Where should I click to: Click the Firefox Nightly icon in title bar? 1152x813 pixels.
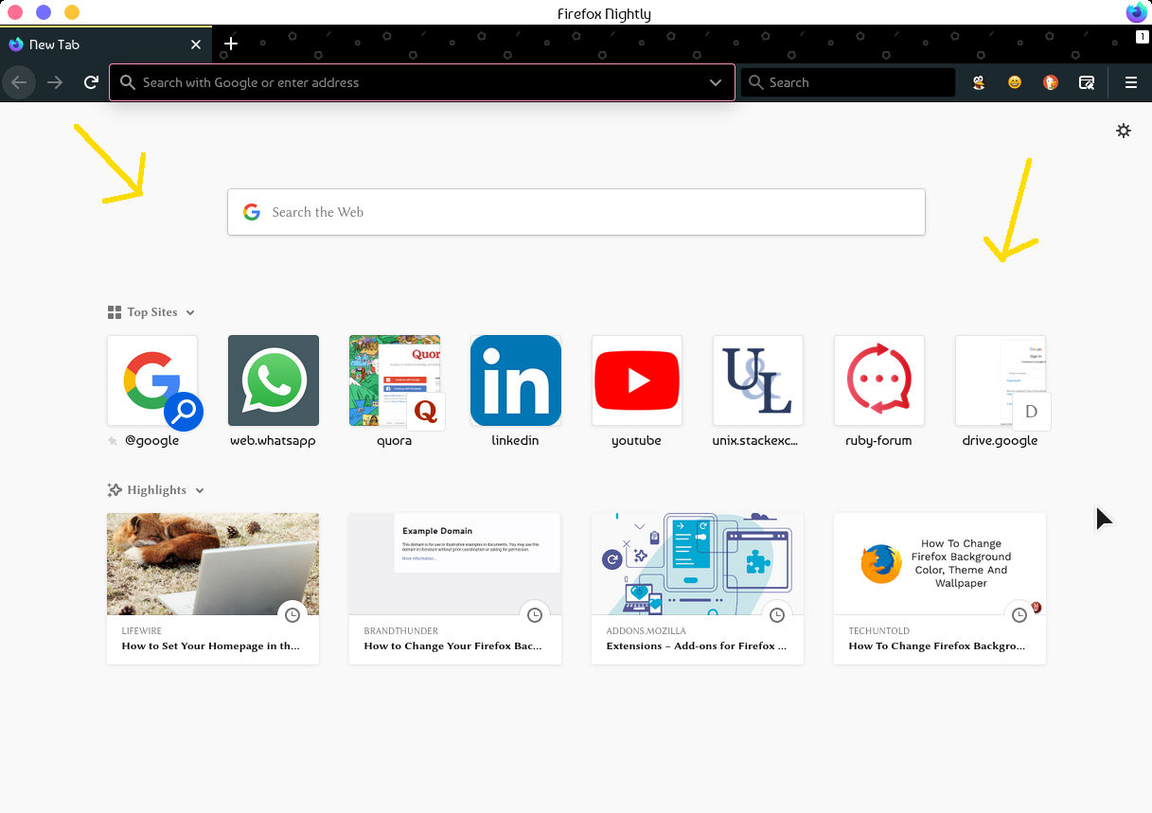[x=1136, y=12]
